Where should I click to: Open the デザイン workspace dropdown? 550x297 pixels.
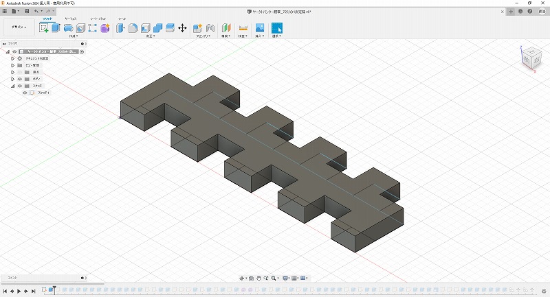click(17, 27)
